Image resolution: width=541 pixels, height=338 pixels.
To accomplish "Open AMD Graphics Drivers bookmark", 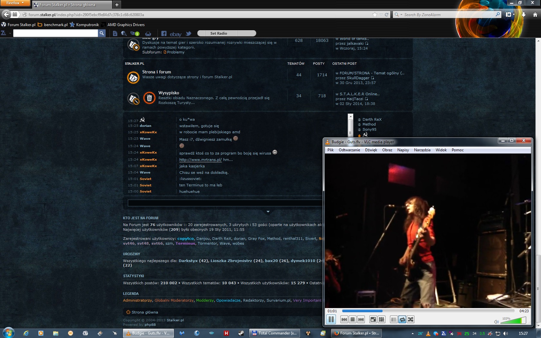I will click(123, 24).
